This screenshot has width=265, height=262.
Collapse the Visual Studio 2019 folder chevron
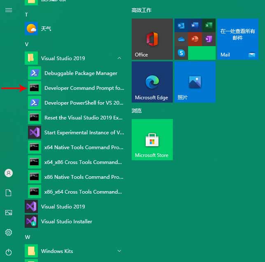pos(119,58)
